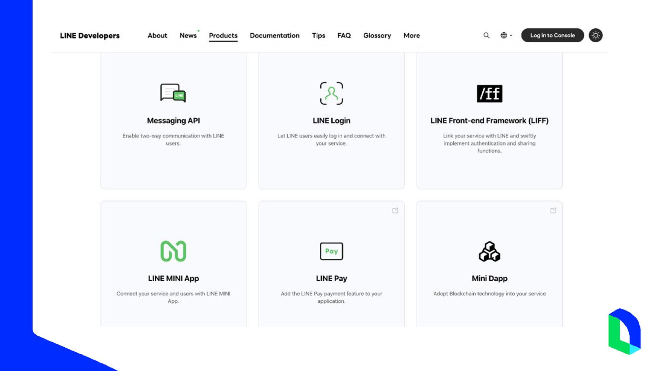Click "Link your service with LINE and swiftly" description

489,143
